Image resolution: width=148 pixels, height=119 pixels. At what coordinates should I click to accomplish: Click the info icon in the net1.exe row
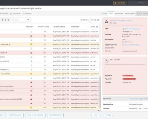click(31, 61)
